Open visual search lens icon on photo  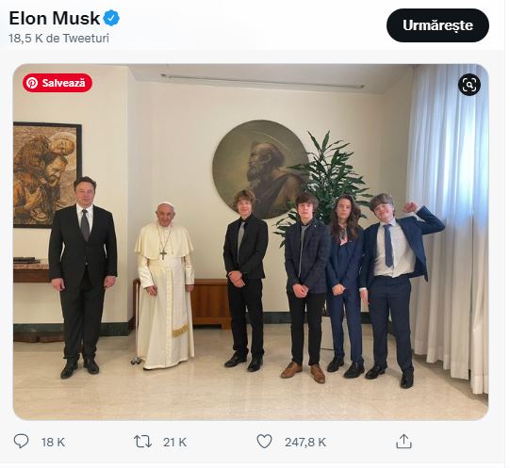[x=469, y=85]
